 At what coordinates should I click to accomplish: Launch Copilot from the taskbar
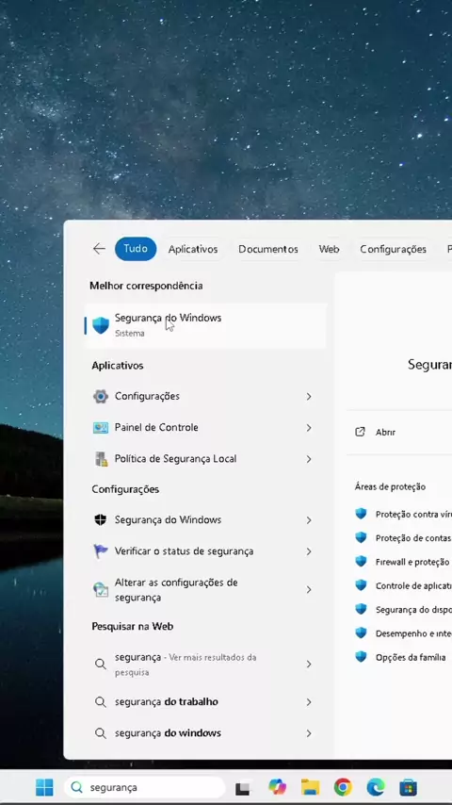tap(277, 787)
